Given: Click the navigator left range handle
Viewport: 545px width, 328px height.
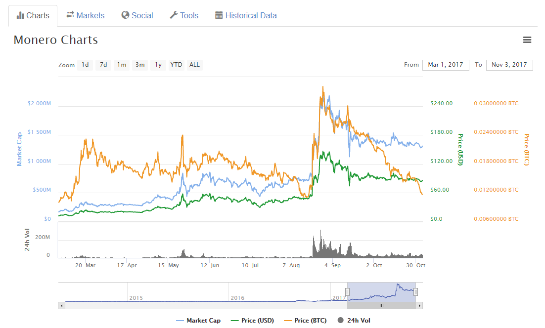Looking at the screenshot, I should click(347, 292).
